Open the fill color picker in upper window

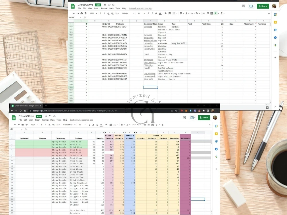(x=165, y=13)
